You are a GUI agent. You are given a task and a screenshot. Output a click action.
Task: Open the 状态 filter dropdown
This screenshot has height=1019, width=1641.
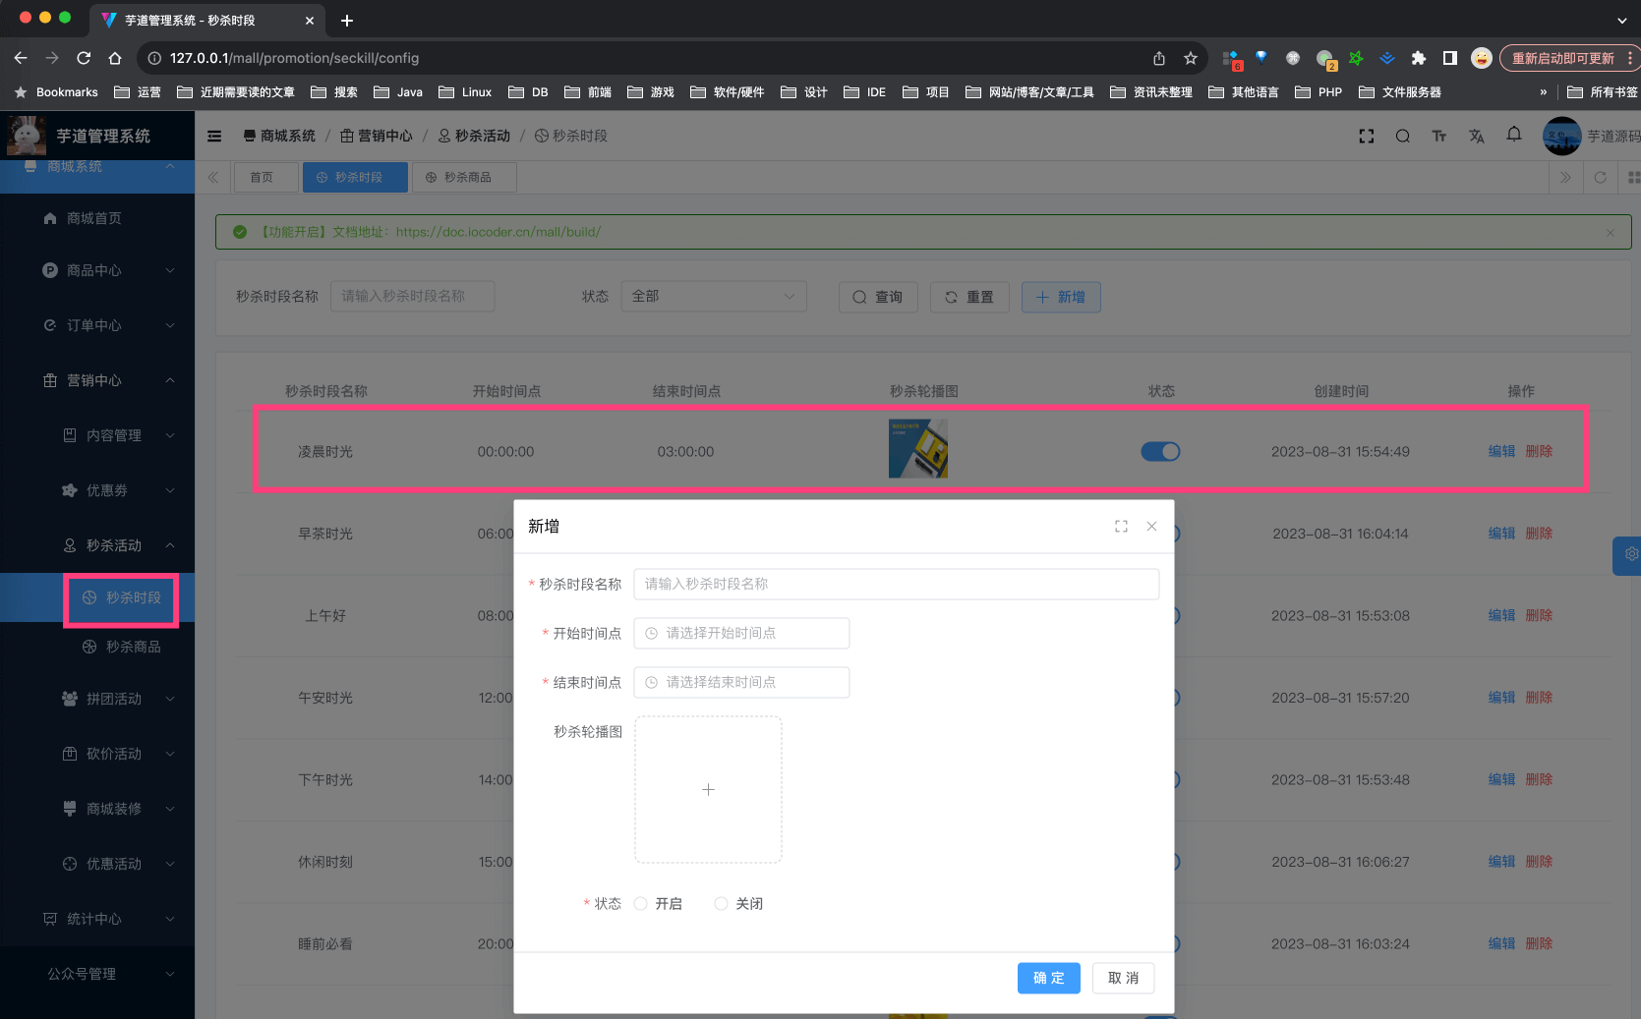[713, 297]
